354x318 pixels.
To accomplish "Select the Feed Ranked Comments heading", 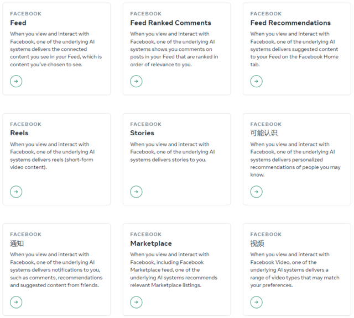I will coord(170,23).
